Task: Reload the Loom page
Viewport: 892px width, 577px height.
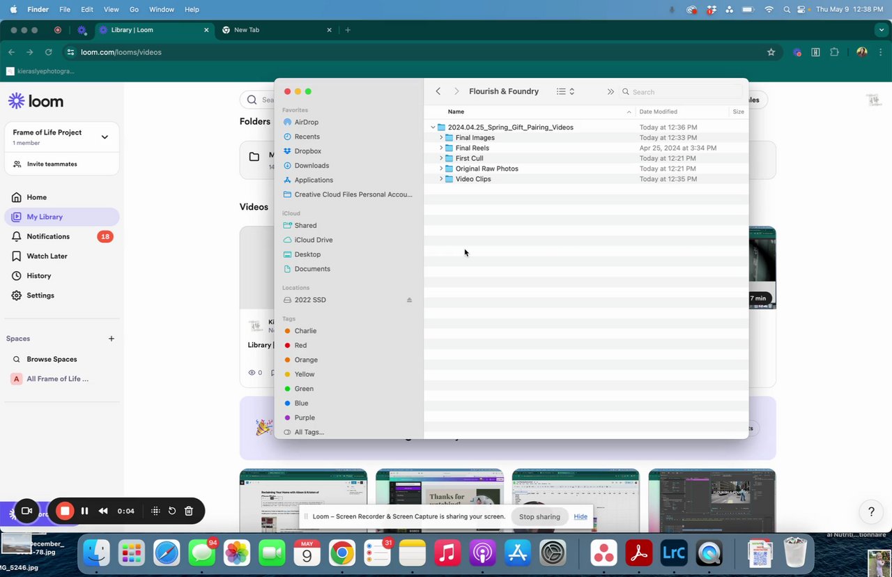Action: coord(49,52)
